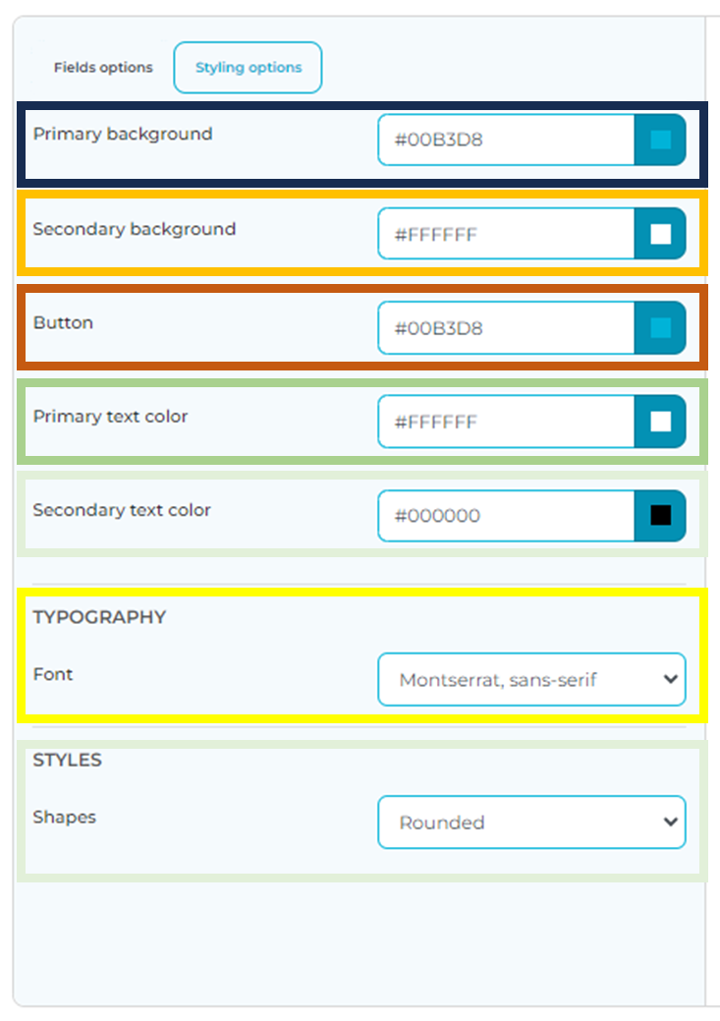Switch to the Fields options tab

tap(103, 67)
